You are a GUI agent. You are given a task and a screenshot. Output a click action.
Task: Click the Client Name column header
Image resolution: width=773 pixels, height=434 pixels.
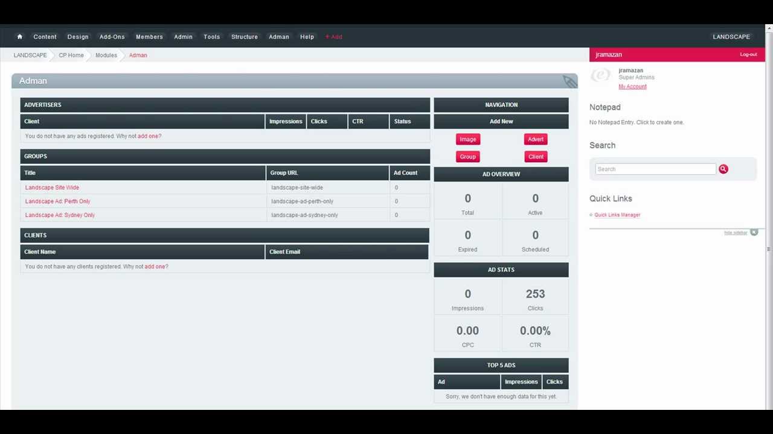coord(142,252)
